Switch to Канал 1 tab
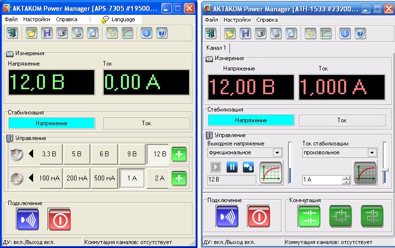395x248 pixels. [x=216, y=48]
